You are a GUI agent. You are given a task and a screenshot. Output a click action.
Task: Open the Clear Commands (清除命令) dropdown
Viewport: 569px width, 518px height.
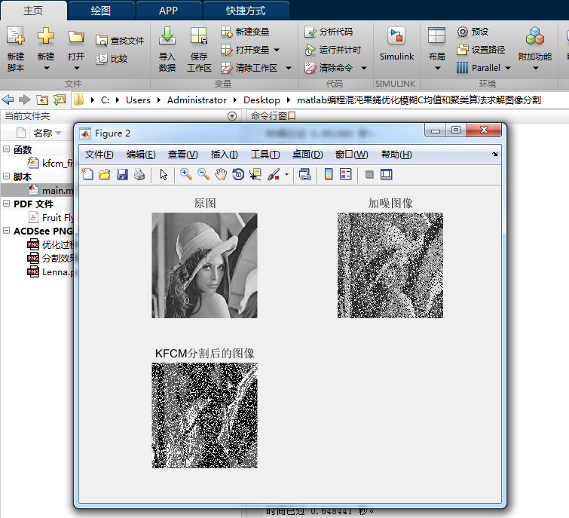point(364,68)
